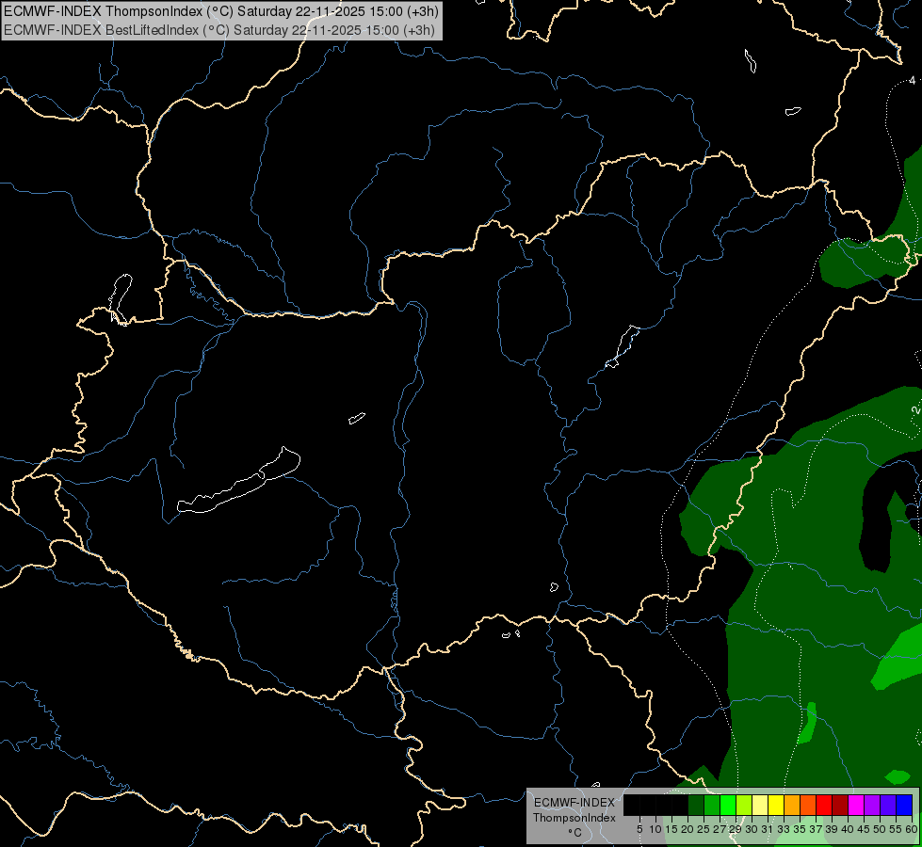This screenshot has height=847, width=922.
Task: Click the BestLiftedIndex title line
Action: 219,30
